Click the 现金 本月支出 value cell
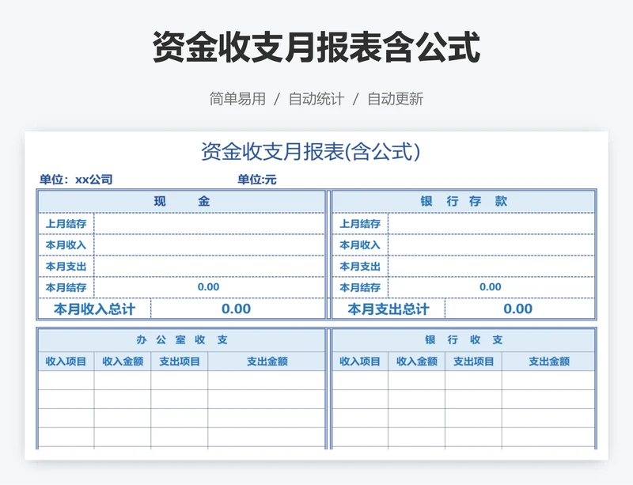 point(209,267)
